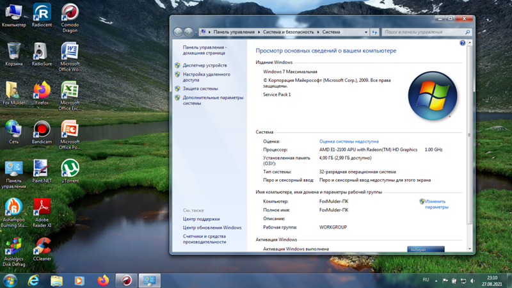Launch Internet Explorer from the taskbar

click(x=33, y=280)
